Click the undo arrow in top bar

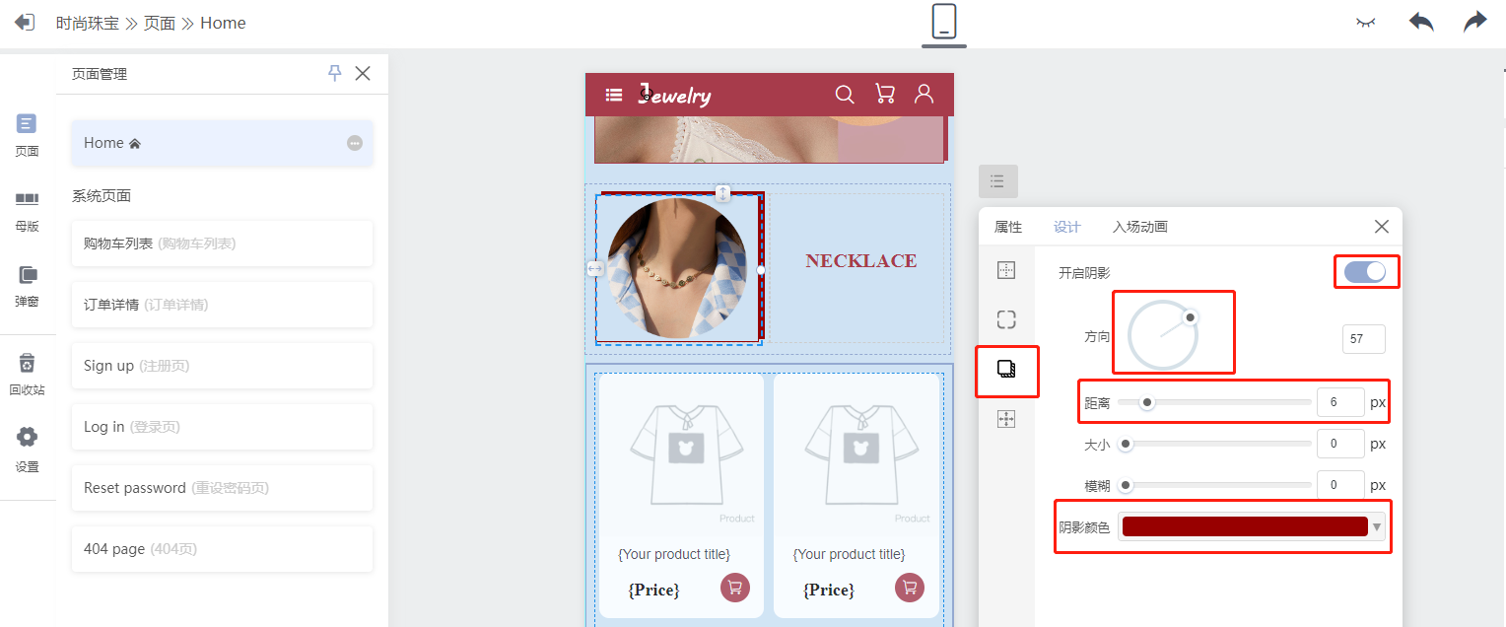[x=1420, y=23]
